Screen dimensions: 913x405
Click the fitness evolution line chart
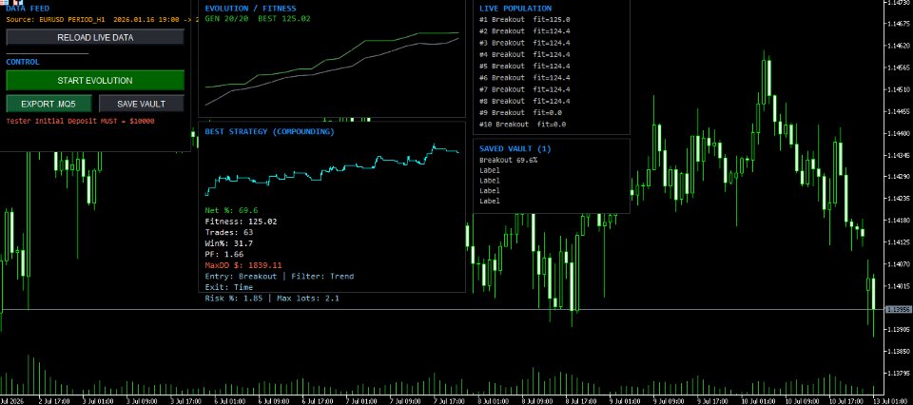(x=333, y=68)
